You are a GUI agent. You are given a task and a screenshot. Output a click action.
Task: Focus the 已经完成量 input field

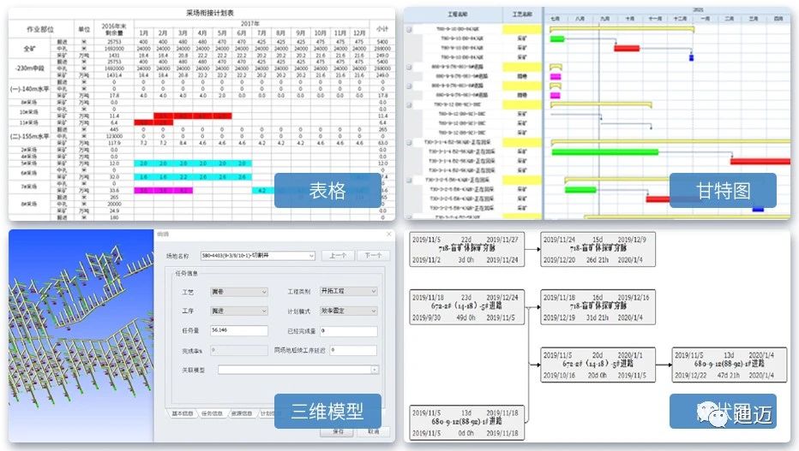(349, 330)
